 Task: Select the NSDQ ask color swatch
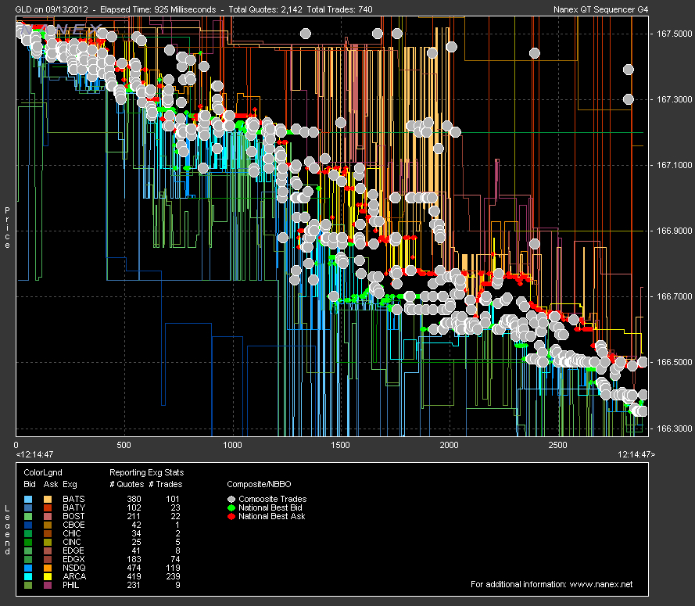pos(48,568)
